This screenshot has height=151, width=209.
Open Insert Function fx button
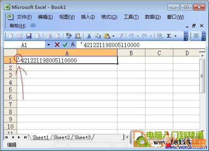[73, 45]
